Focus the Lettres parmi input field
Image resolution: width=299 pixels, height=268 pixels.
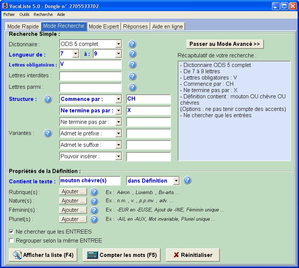tap(91, 88)
